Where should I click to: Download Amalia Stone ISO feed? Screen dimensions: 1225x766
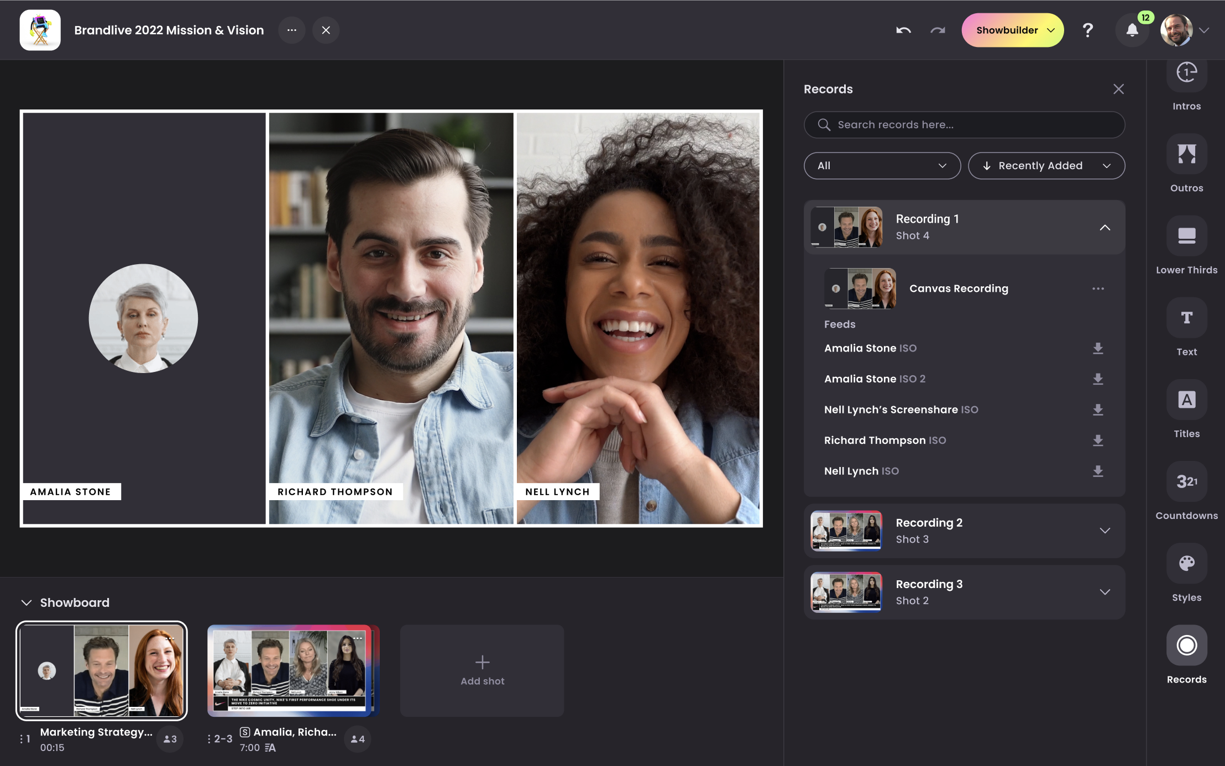click(1098, 348)
